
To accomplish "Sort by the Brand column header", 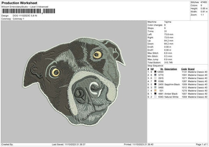I will (x=192, y=69).
